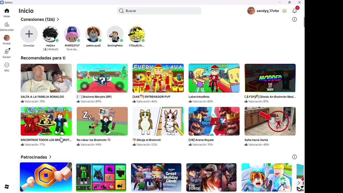Click 'Torre de...' status under ROM1237U7
Image resolution: width=343 pixels, height=193 pixels.
(72, 49)
